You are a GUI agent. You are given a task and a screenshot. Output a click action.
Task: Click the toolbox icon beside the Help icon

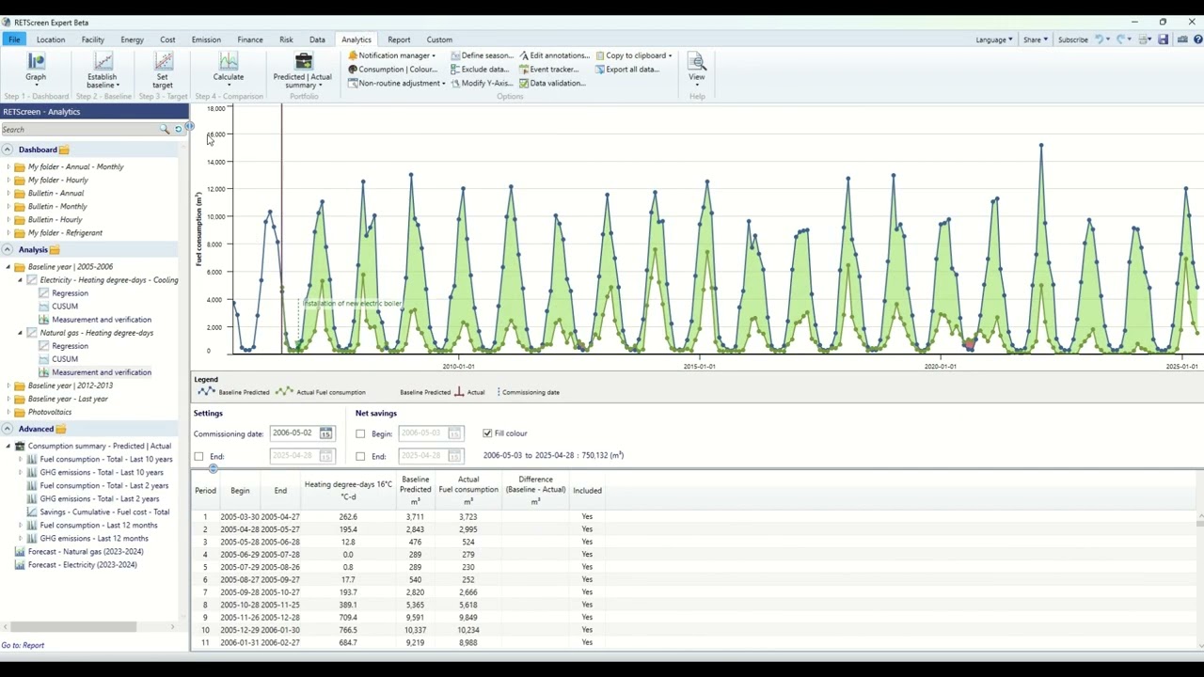[x=1182, y=39]
